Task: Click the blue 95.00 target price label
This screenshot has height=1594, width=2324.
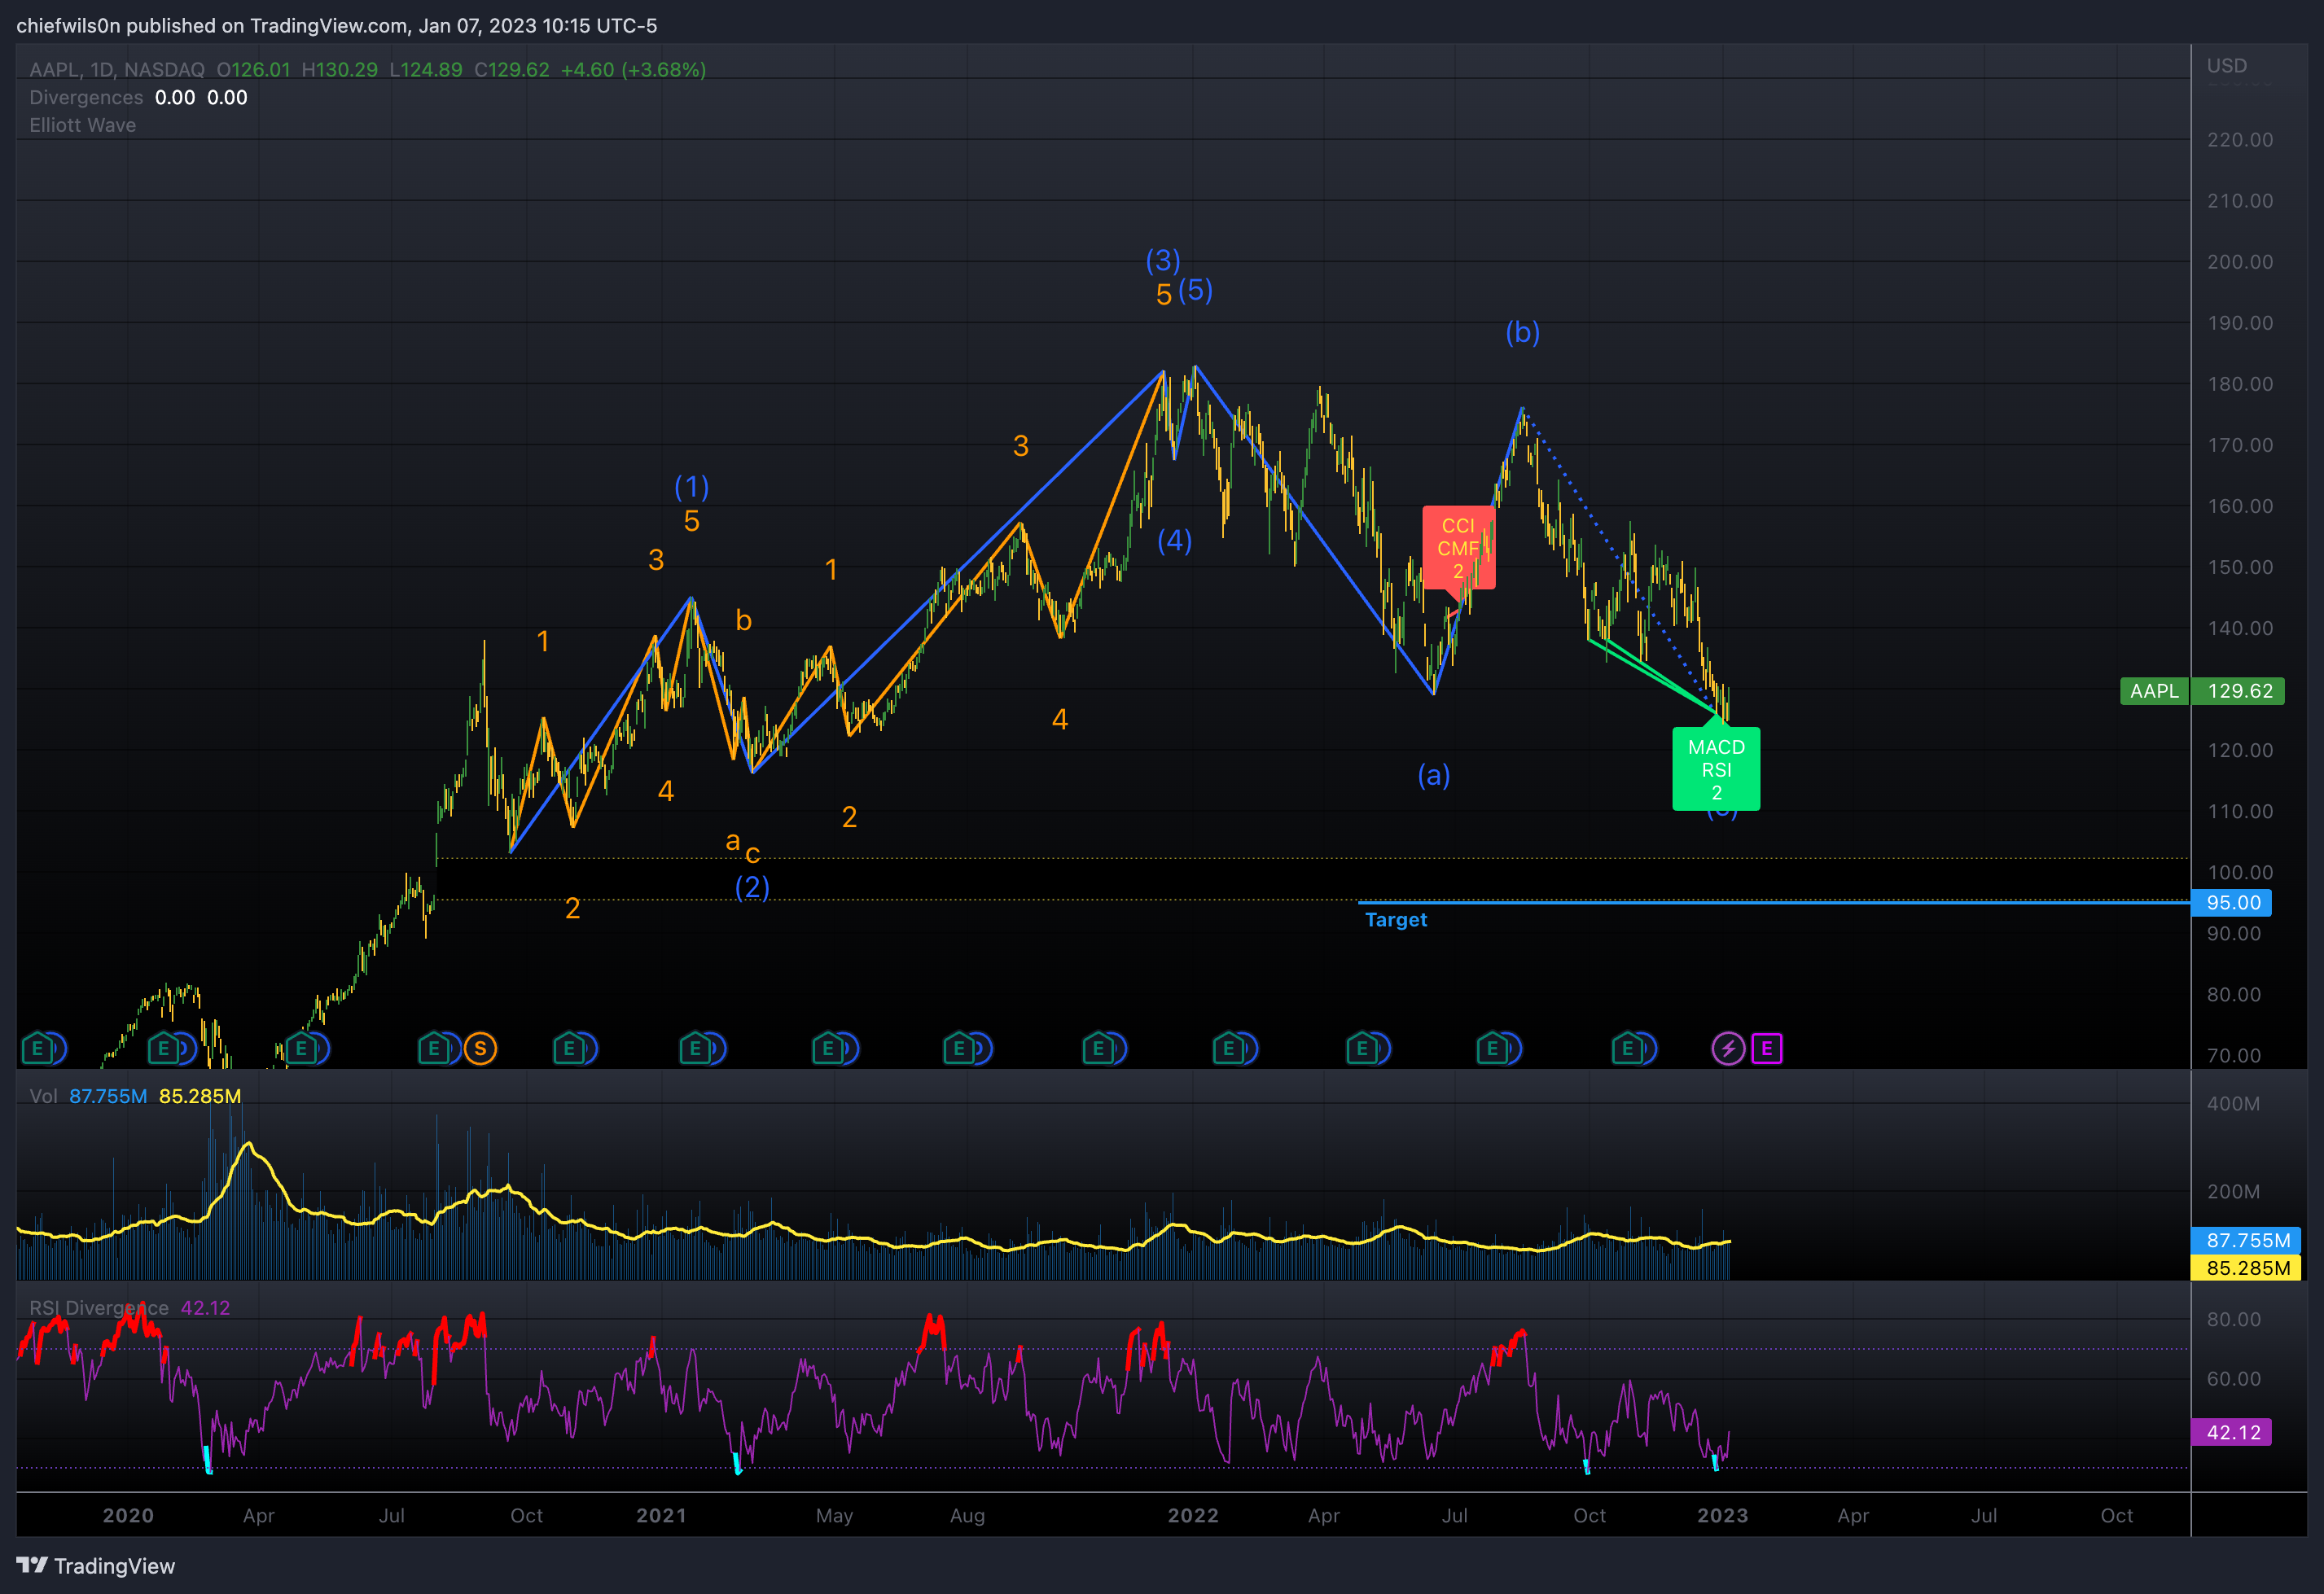Action: click(x=2232, y=903)
